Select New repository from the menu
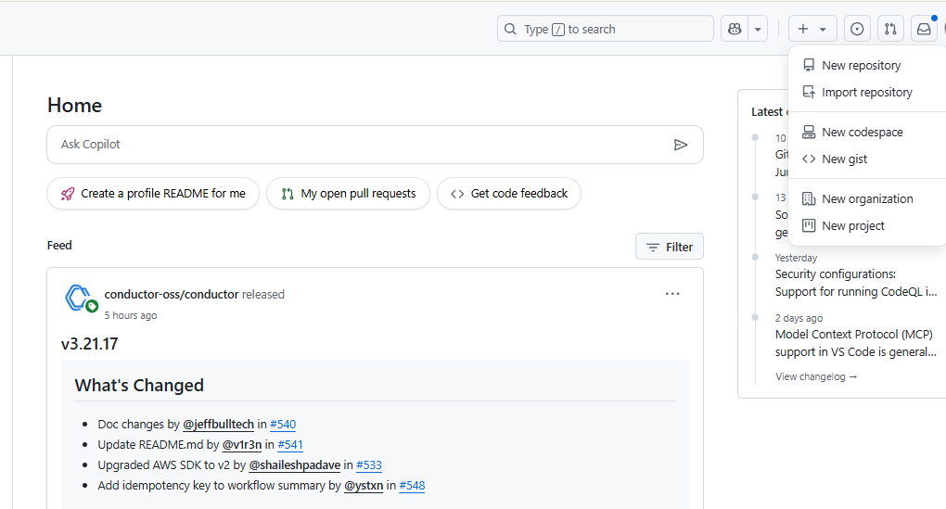The height and width of the screenshot is (509, 946). [861, 66]
